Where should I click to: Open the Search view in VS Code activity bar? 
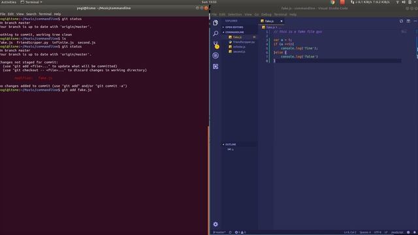216,33
